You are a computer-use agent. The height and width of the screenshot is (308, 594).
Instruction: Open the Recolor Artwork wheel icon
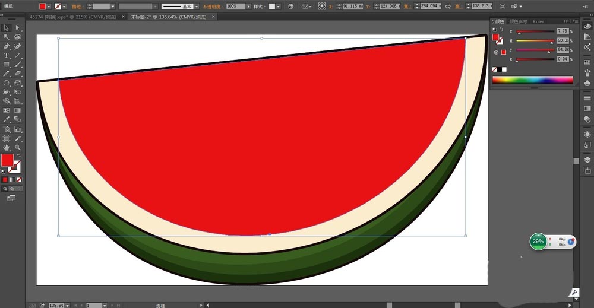click(291, 7)
